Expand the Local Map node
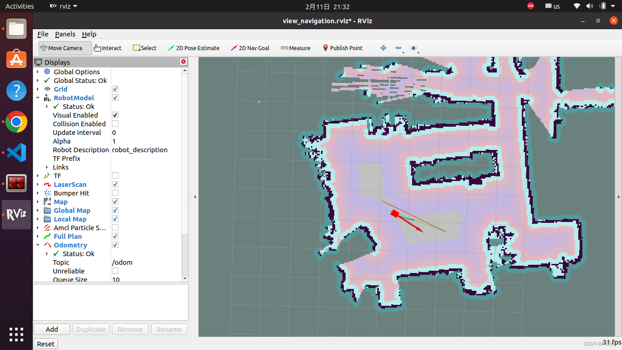622x350 pixels. click(x=38, y=219)
